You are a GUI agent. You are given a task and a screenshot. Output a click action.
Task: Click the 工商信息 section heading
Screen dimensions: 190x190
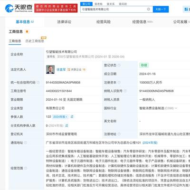(16, 32)
